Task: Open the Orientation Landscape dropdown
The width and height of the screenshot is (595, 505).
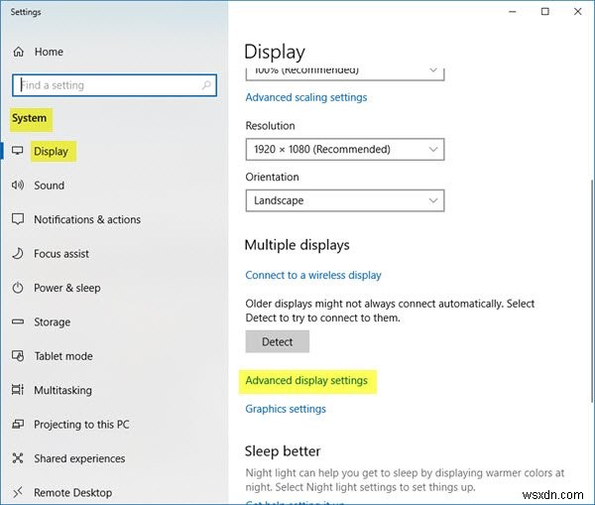Action: point(344,200)
